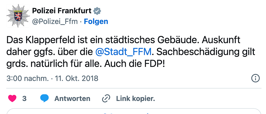Open the Twitter info circle icon
Viewport: 266px width, 114px height.
tap(255, 78)
